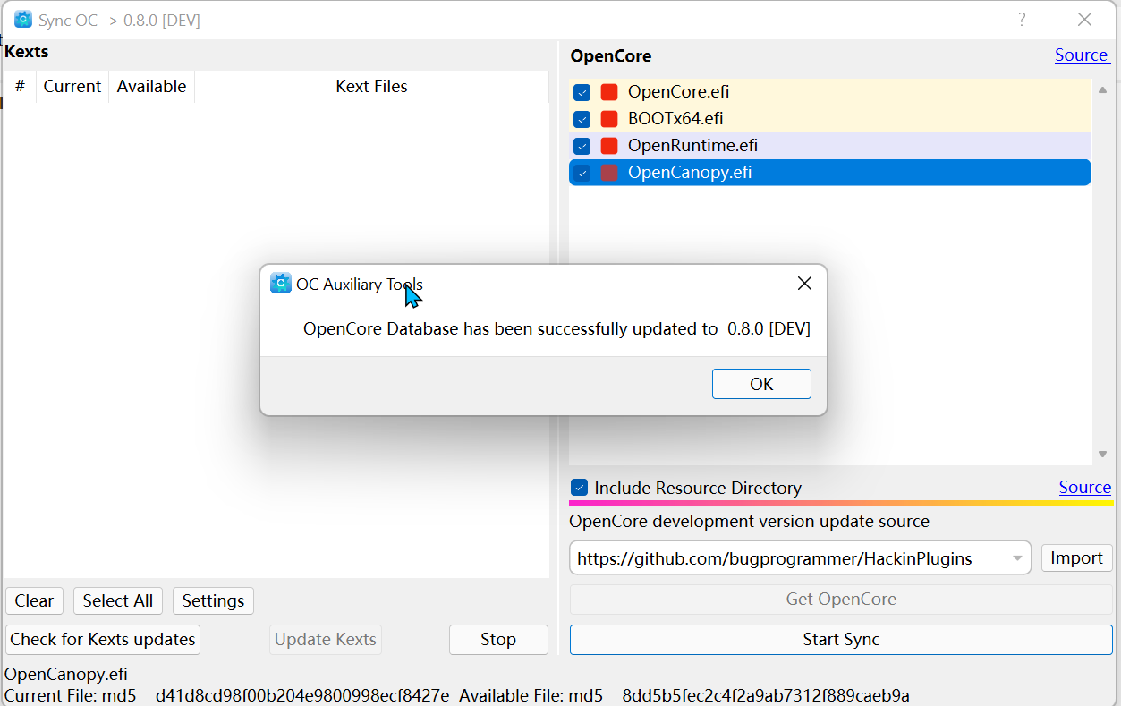Select the OpenRuntime.efi row text
The height and width of the screenshot is (706, 1121).
[x=693, y=146]
